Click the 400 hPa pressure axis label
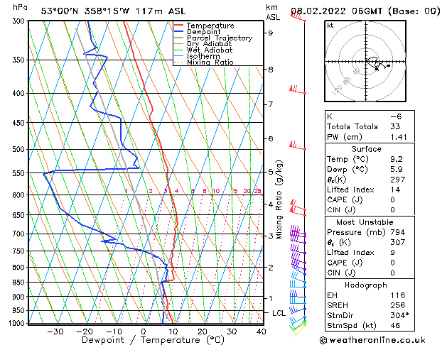The width and height of the screenshot is (447, 345). 20,94
